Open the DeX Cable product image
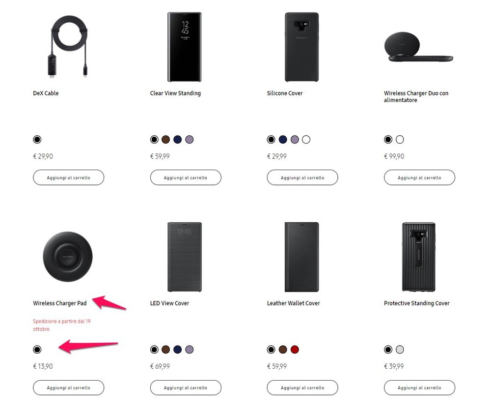 (69, 47)
